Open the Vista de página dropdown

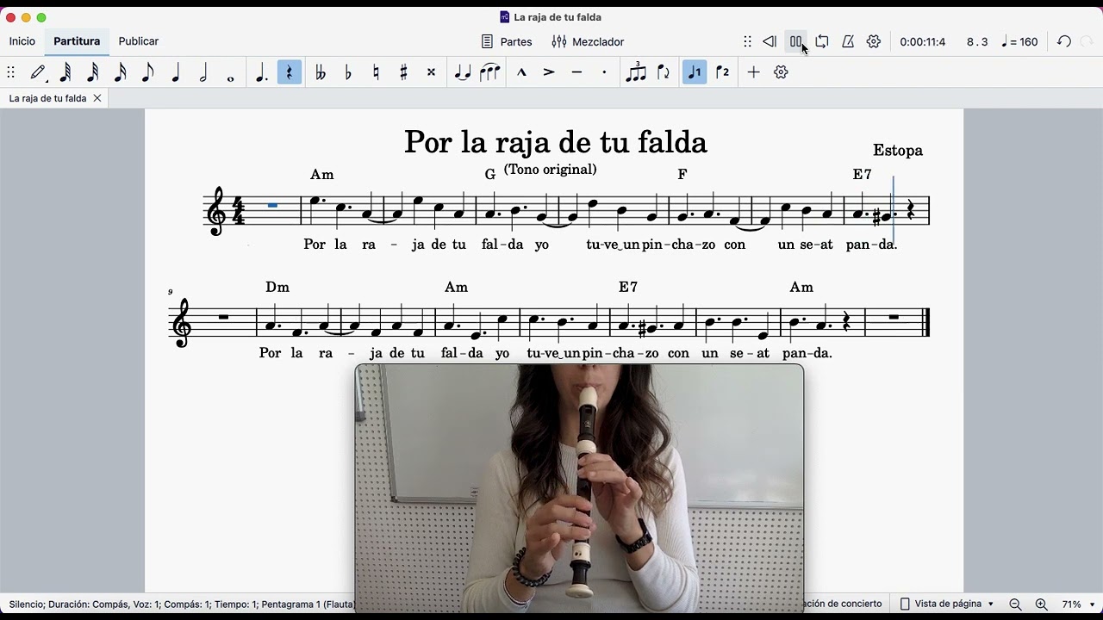pyautogui.click(x=947, y=604)
